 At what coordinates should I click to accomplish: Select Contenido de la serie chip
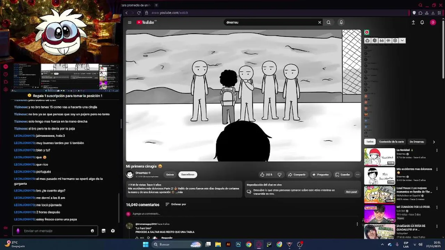pyautogui.click(x=392, y=142)
